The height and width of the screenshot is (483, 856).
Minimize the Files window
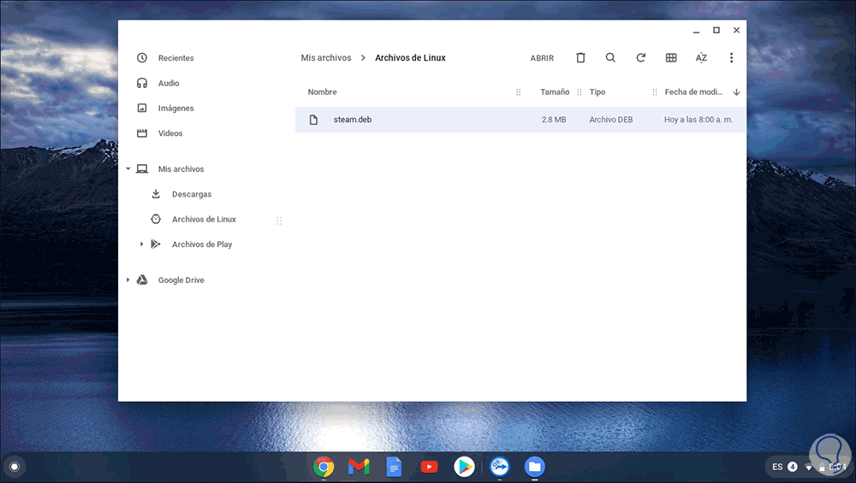696,31
